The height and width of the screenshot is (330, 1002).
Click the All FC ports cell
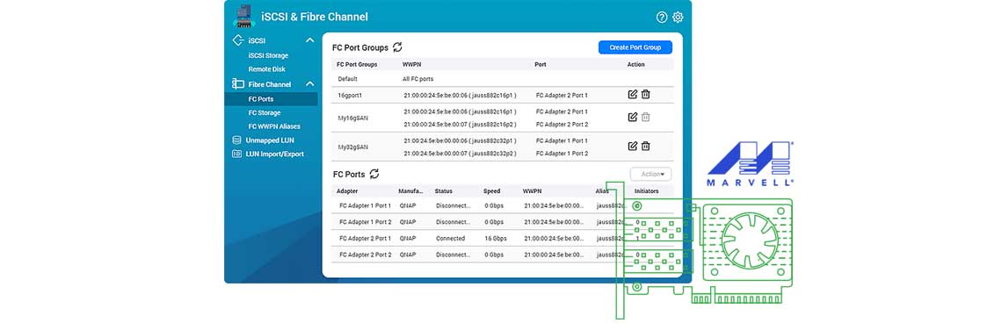(417, 79)
